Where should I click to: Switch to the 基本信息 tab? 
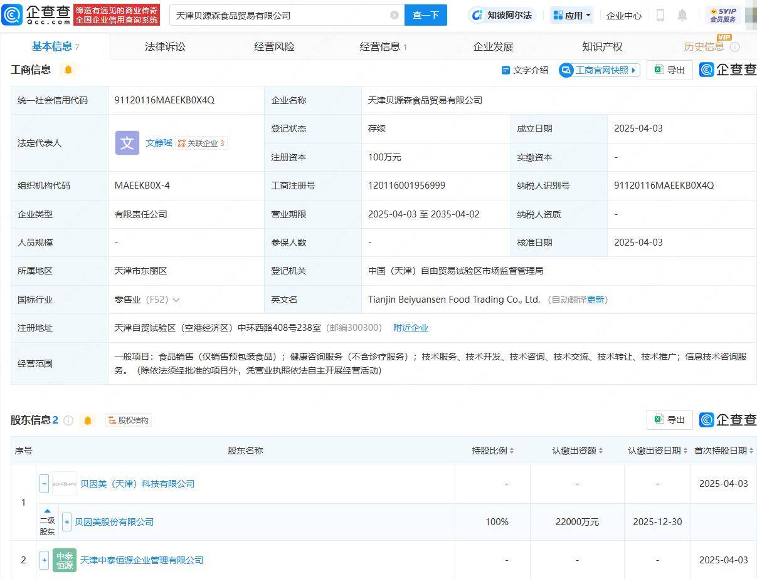55,46
